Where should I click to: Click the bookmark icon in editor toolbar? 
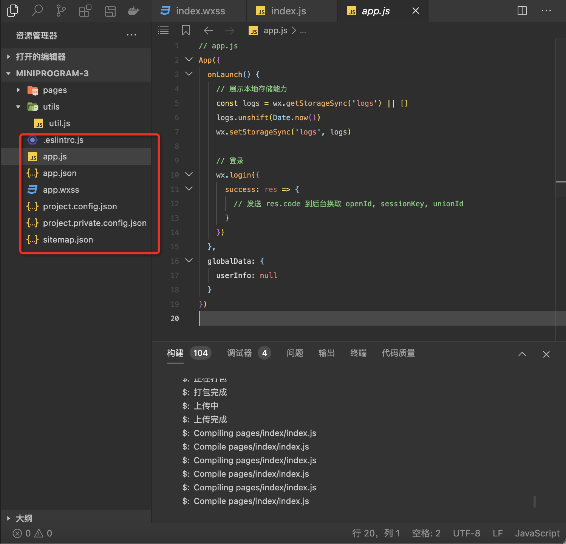[186, 31]
